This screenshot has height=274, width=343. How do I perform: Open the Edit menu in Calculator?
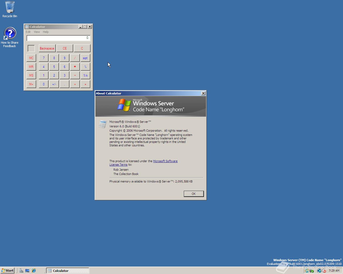click(x=28, y=32)
